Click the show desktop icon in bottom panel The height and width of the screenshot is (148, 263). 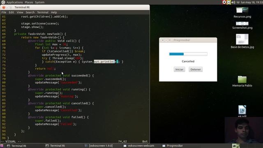point(2,146)
